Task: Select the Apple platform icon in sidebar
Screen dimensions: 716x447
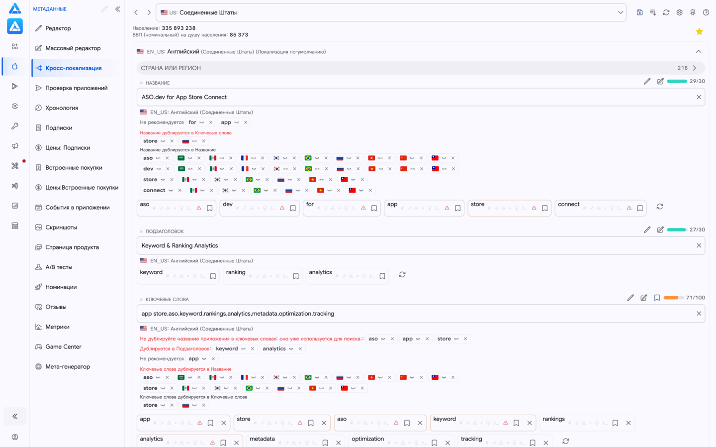Action: click(15, 66)
